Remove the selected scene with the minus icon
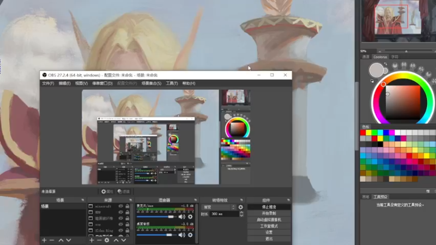The image size is (436, 245). [52, 240]
